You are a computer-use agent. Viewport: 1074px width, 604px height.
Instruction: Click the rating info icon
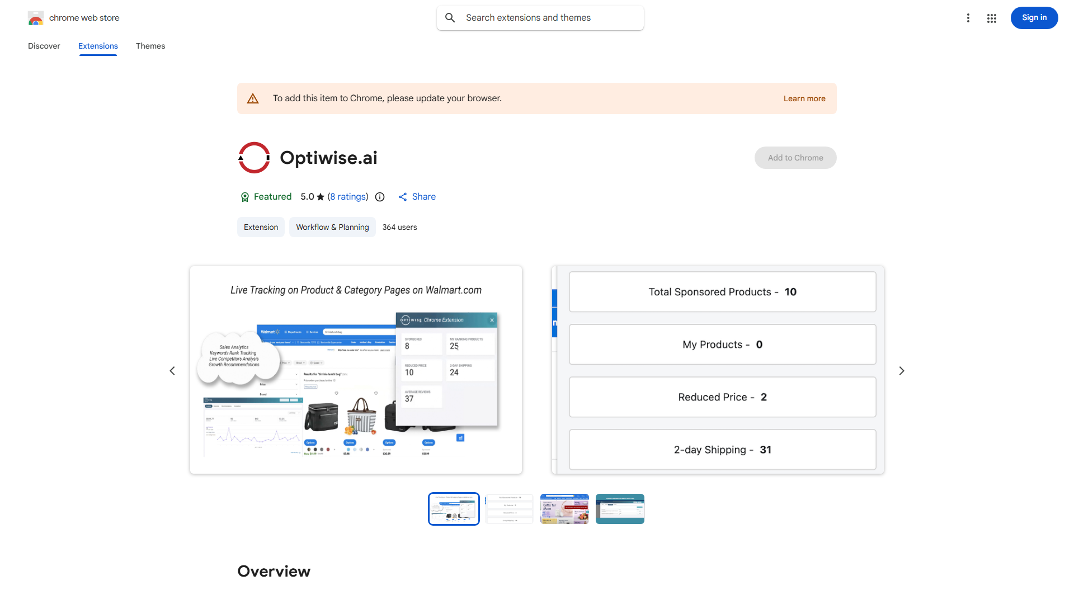380,197
